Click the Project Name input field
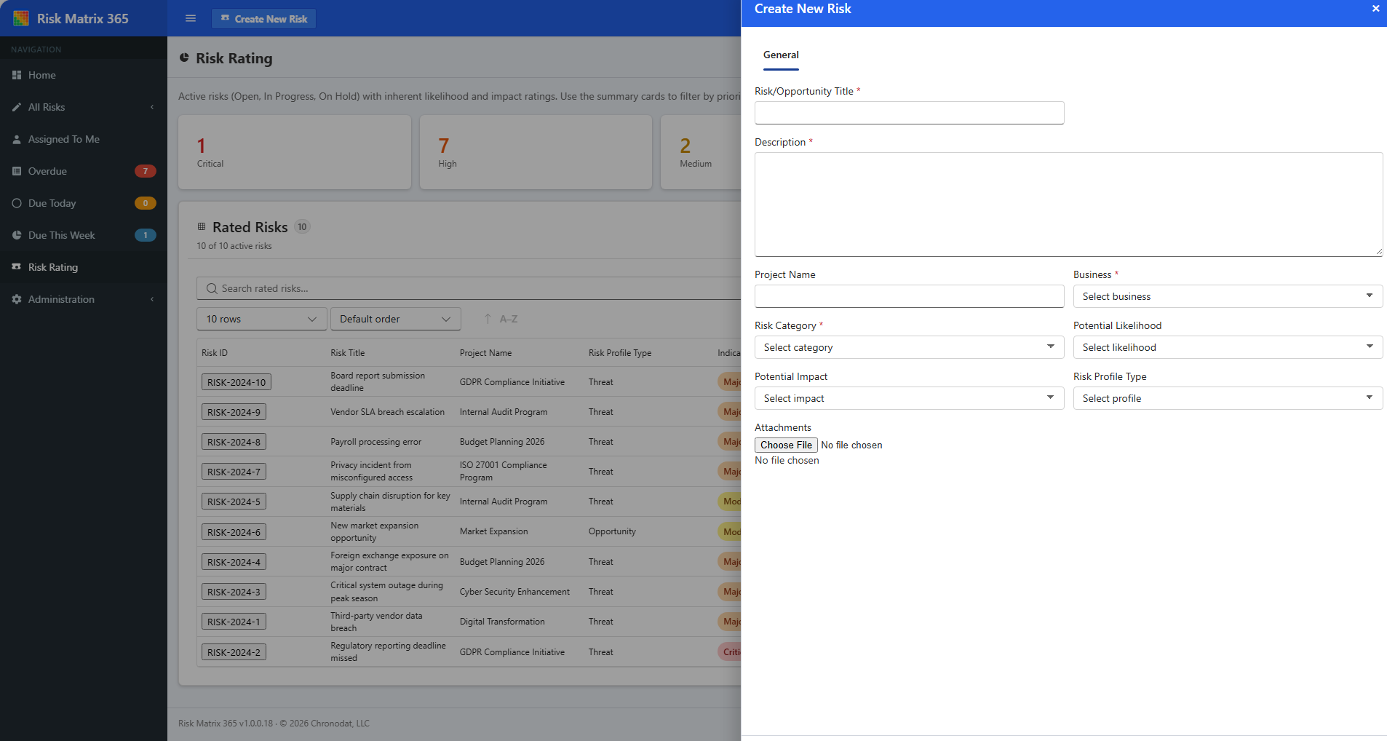The width and height of the screenshot is (1387, 741). [x=909, y=296]
